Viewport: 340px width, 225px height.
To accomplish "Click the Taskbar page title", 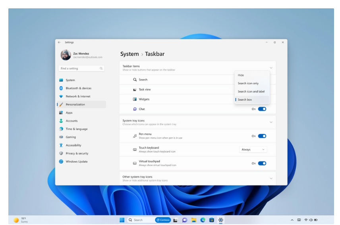I will [155, 54].
